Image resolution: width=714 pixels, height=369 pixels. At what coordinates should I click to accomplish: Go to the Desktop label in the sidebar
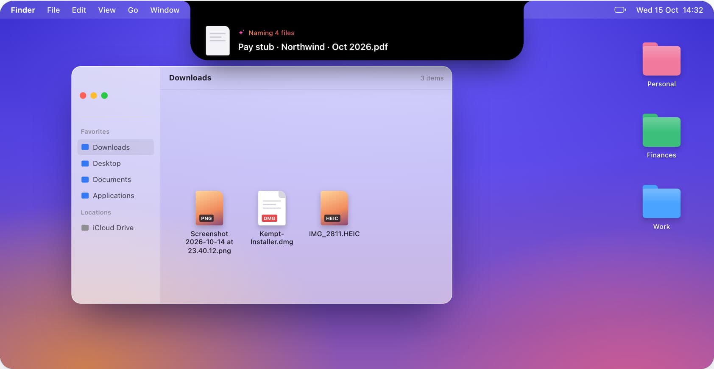[107, 163]
